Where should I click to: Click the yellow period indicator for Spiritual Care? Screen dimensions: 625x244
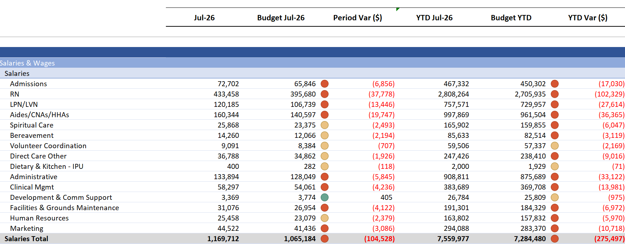(325, 125)
